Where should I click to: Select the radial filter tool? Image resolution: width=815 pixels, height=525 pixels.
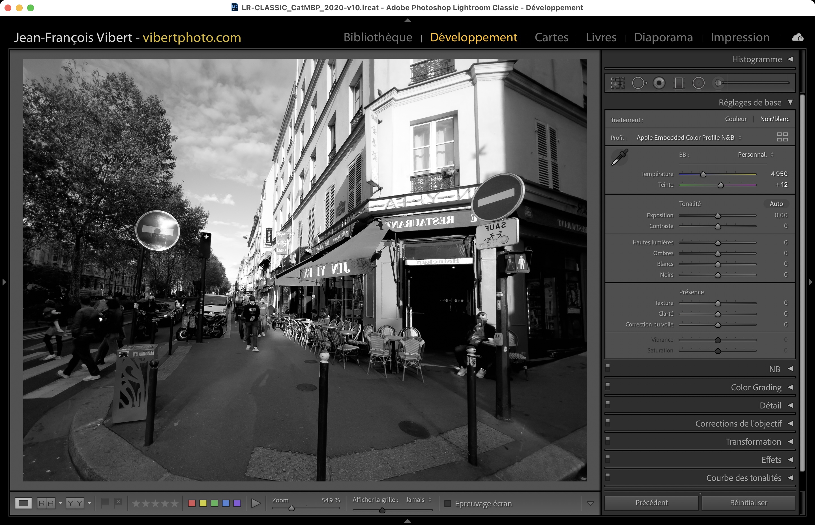click(698, 83)
